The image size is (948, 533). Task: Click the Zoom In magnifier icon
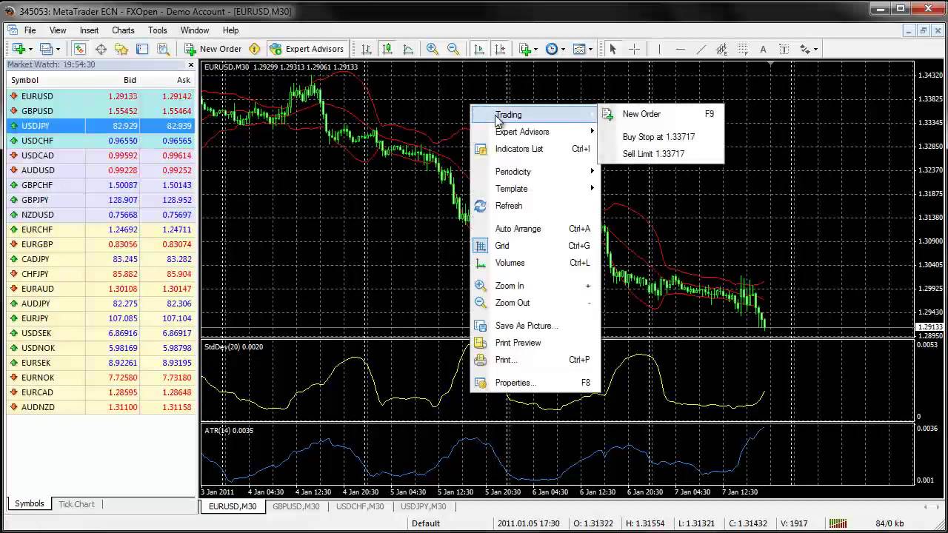(433, 49)
